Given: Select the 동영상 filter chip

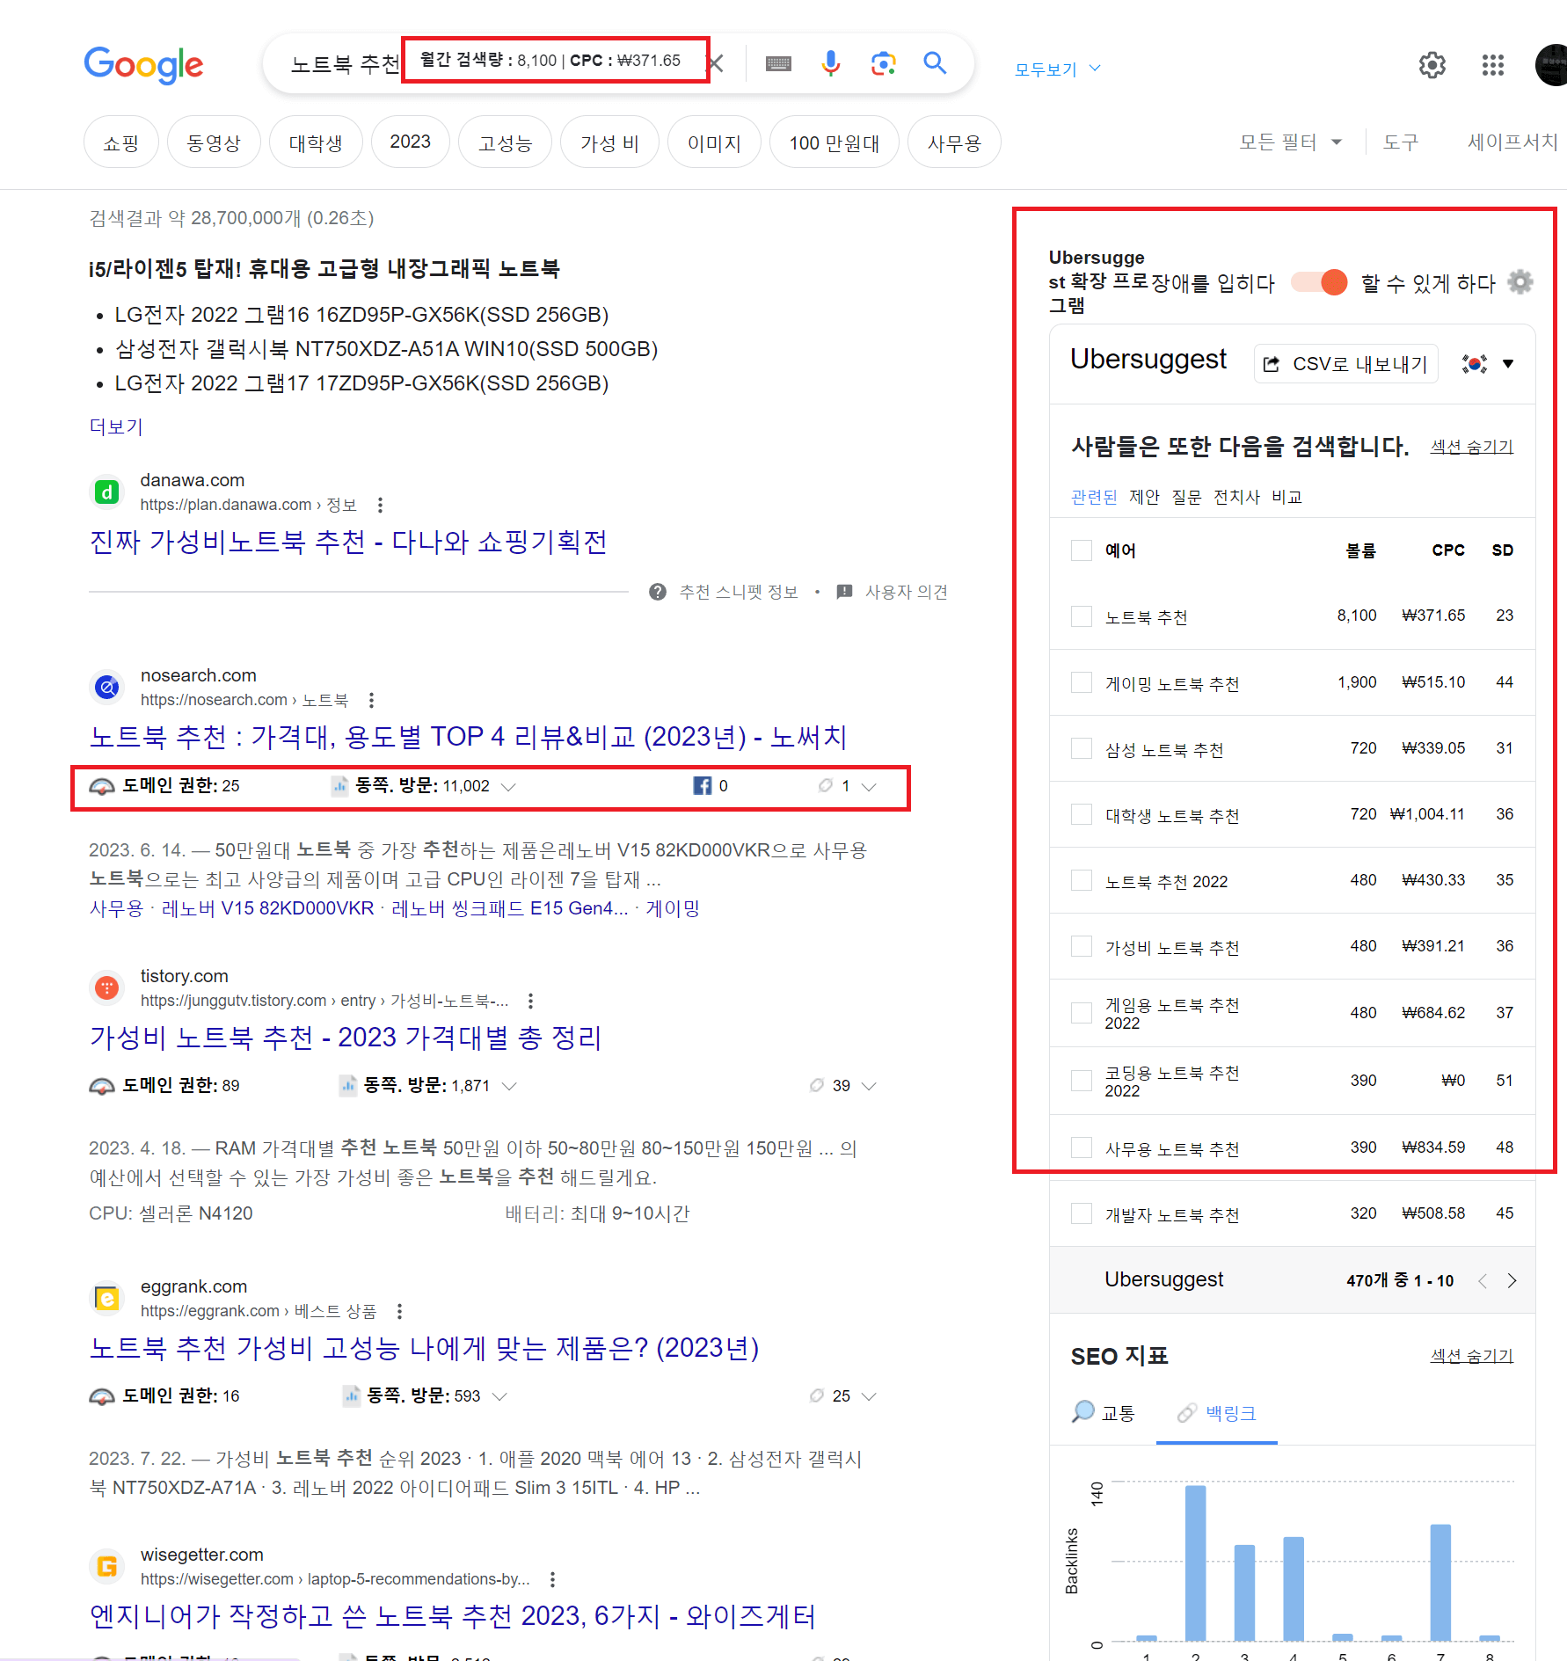Looking at the screenshot, I should pyautogui.click(x=214, y=142).
